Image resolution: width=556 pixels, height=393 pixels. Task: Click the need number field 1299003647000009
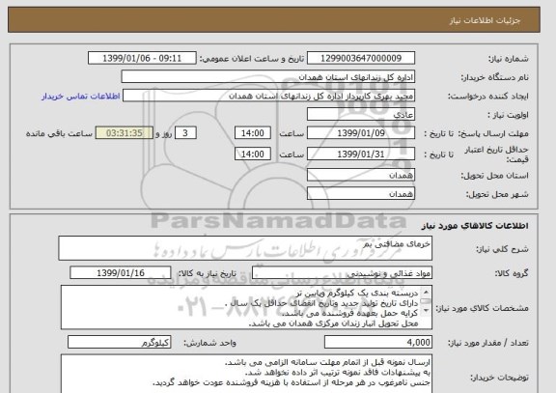click(361, 58)
